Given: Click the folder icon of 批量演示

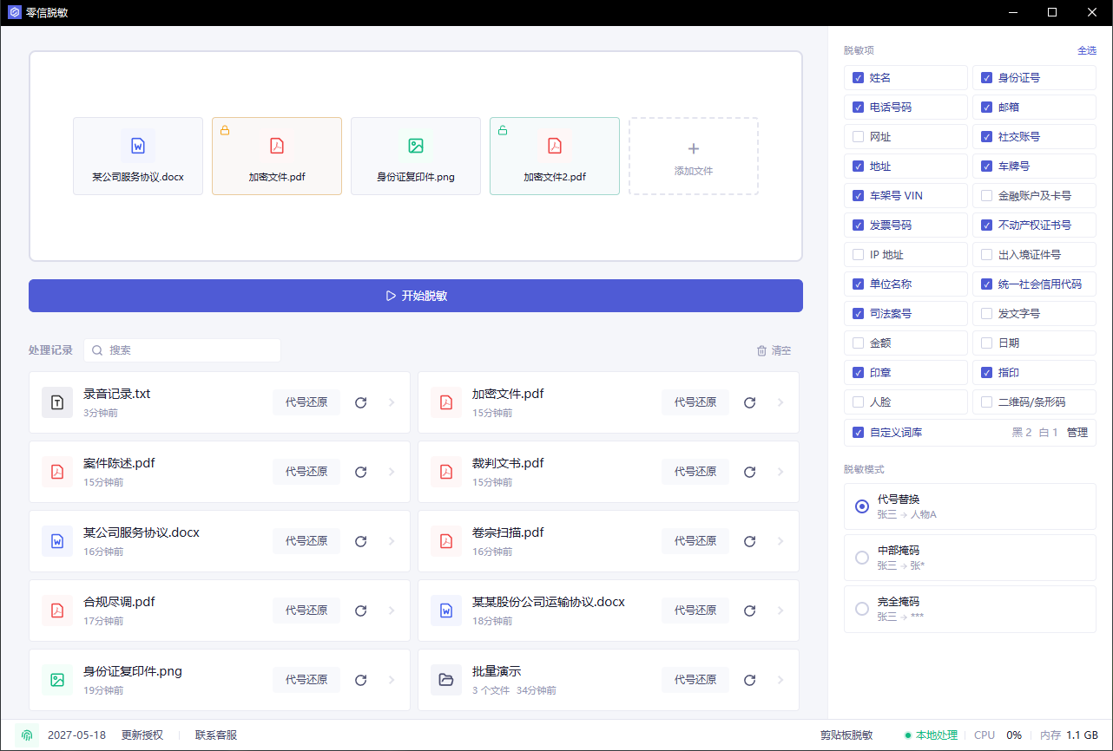Looking at the screenshot, I should tap(446, 680).
